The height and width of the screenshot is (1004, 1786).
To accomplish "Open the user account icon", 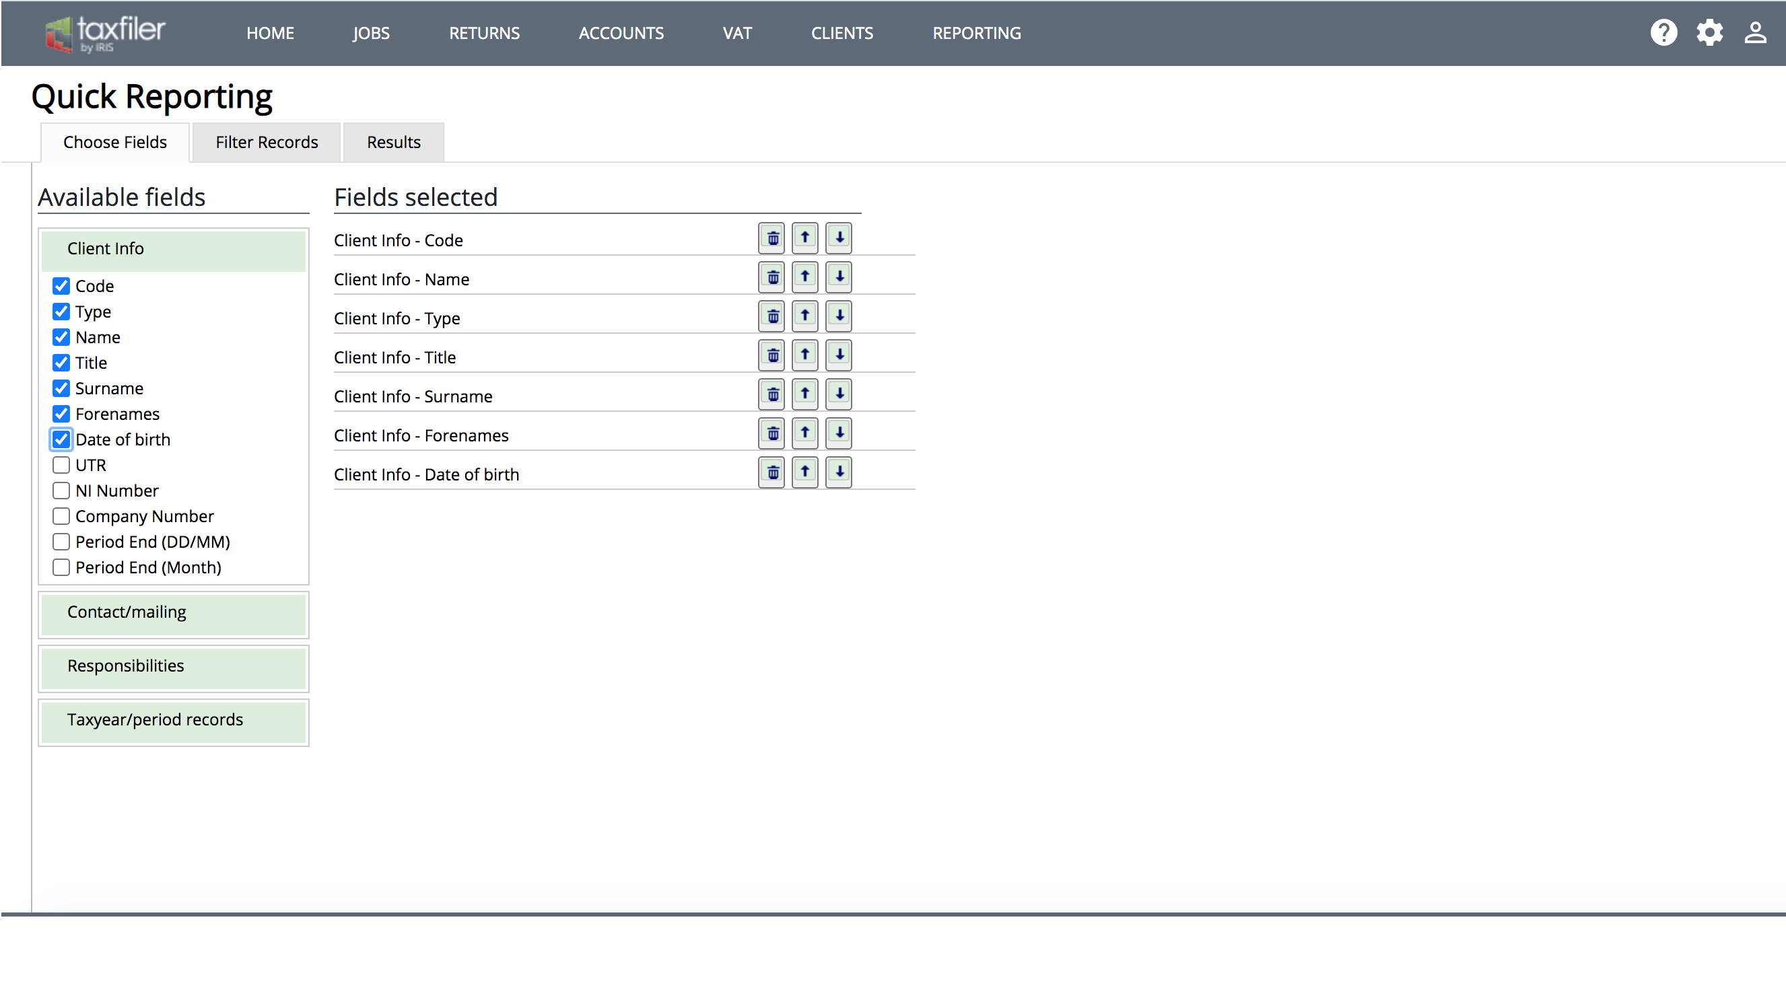I will pyautogui.click(x=1756, y=32).
